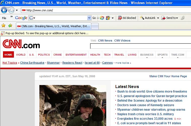Click the Make CNN Your Home Page link
The image size is (191, 126).
click(168, 76)
